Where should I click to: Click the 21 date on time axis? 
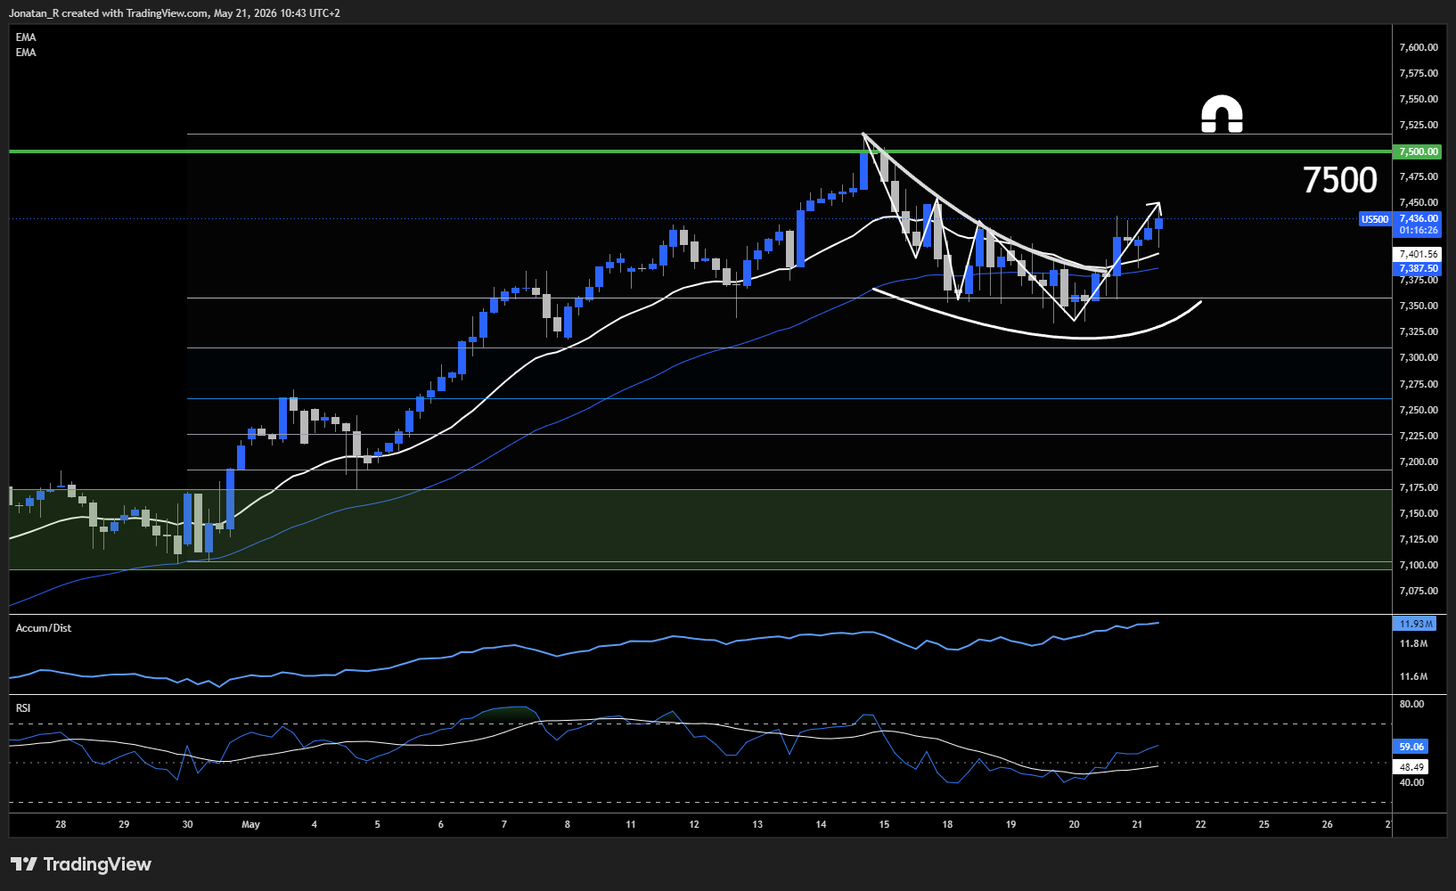click(x=1137, y=824)
